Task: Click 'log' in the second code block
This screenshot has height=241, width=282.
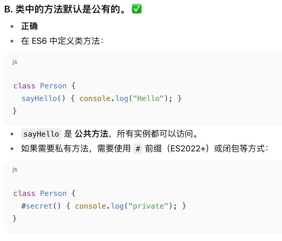Action: [x=117, y=206]
